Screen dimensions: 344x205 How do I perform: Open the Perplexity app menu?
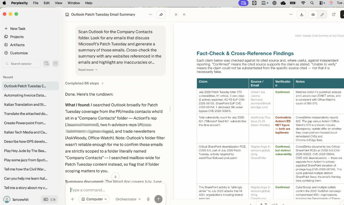[x=20, y=3]
